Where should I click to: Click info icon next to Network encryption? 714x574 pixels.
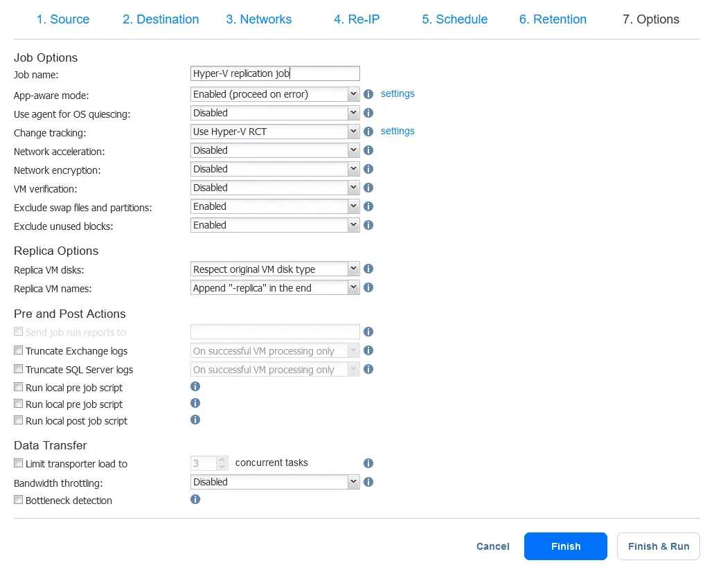[x=368, y=169]
